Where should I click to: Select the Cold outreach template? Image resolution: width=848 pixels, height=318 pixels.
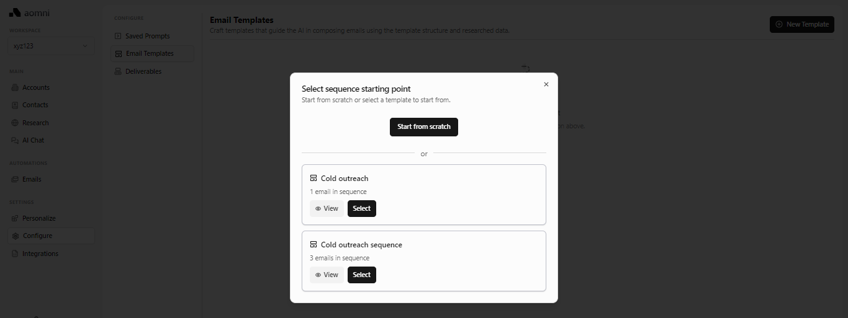(x=362, y=208)
